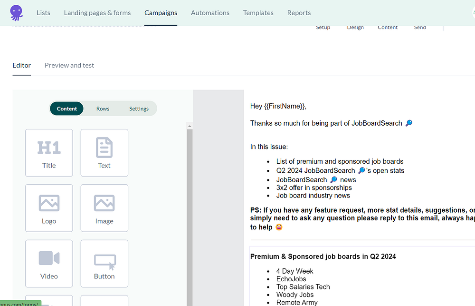475x306 pixels.
Task: Click 'Q2 2024 JobBoardSearch' open stats bullet
Action: click(x=340, y=170)
